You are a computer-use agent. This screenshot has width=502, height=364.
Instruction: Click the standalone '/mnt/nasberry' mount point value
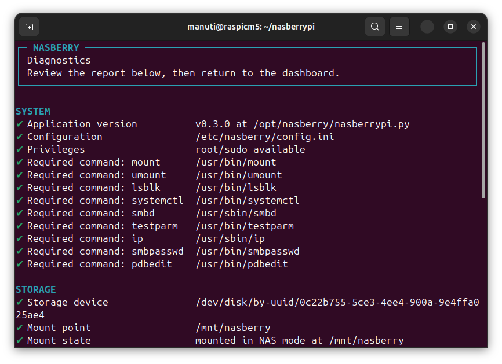pyautogui.click(x=233, y=328)
